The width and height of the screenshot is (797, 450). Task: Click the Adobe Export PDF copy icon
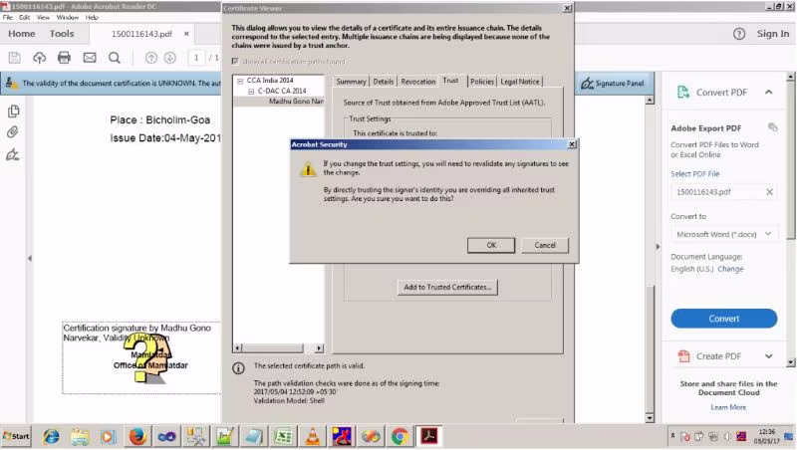[x=773, y=127]
